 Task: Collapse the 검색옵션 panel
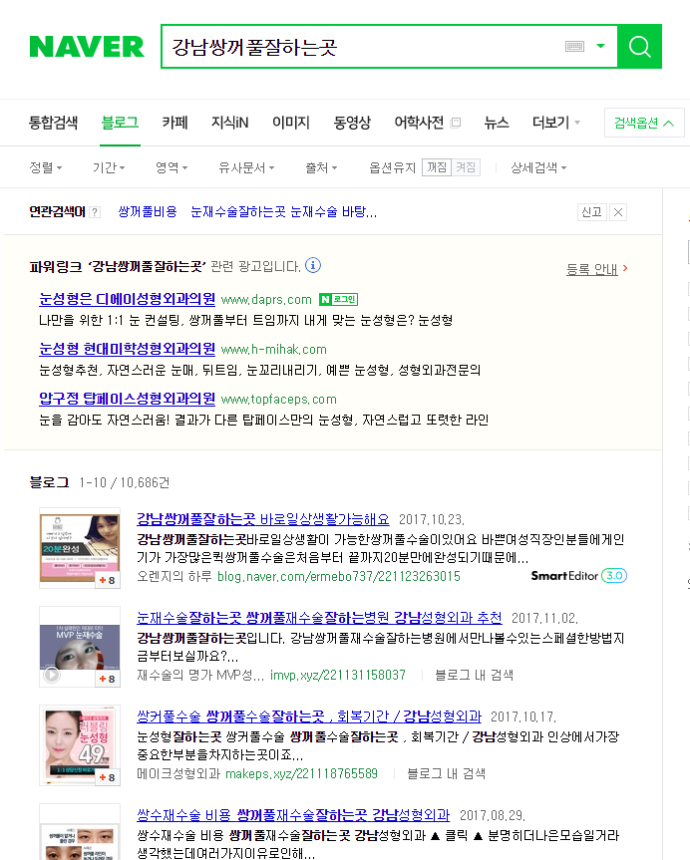click(644, 123)
